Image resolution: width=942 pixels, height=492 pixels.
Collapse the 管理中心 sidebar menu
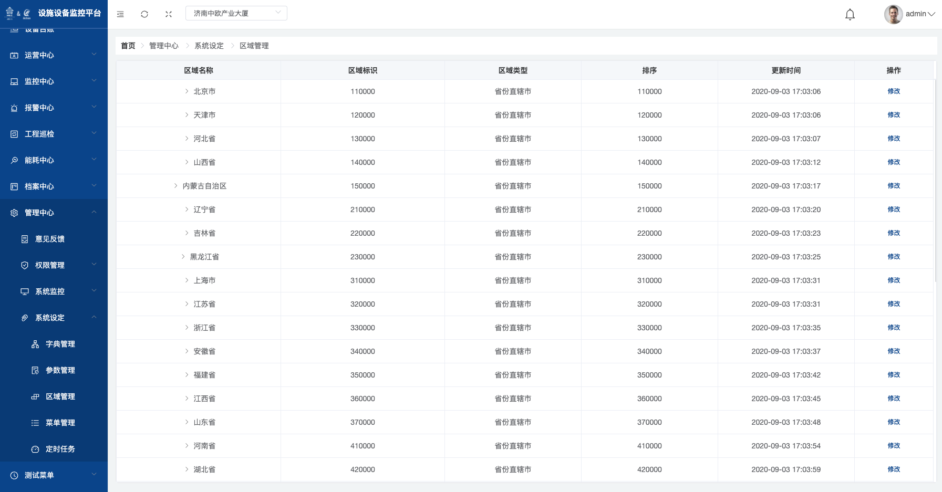[x=54, y=213]
